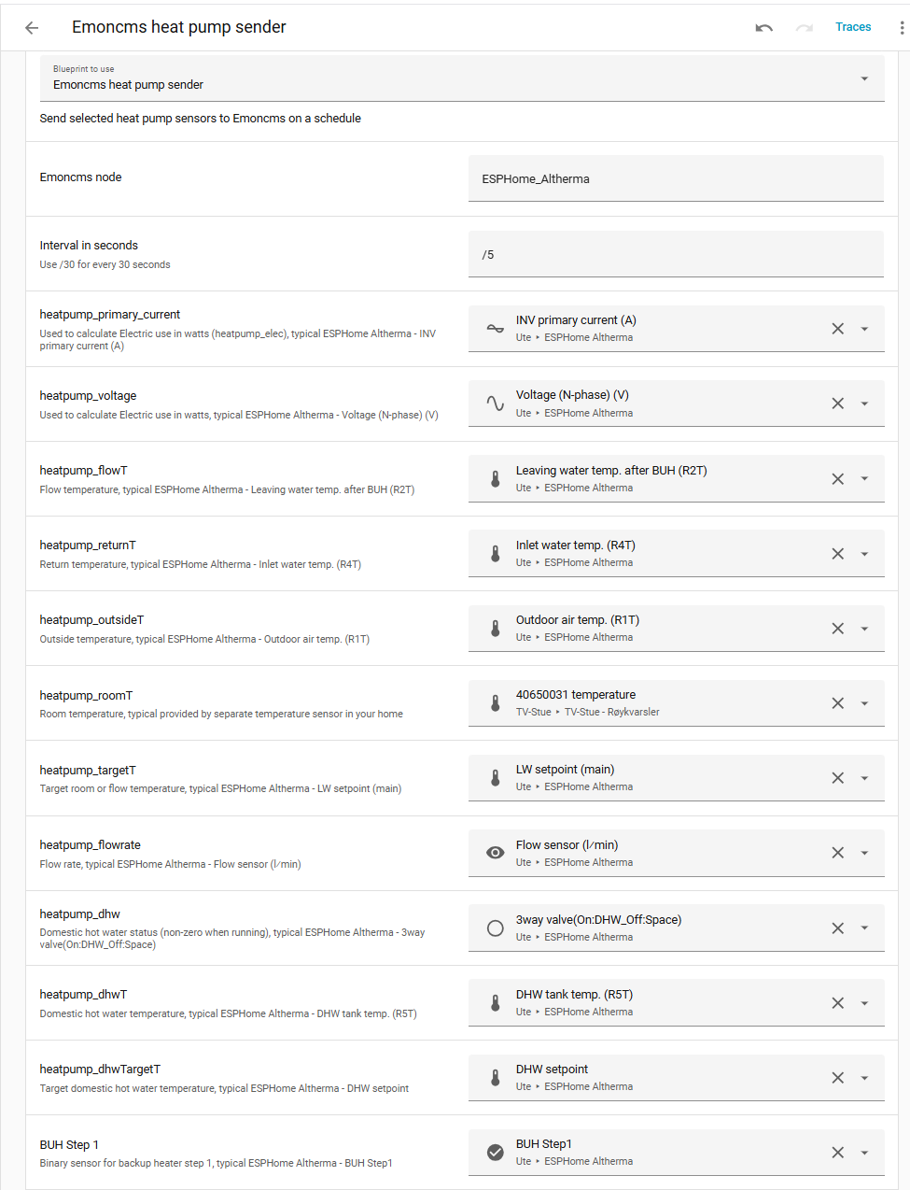
Task: Expand the Blueprint to use dropdown
Action: [864, 78]
